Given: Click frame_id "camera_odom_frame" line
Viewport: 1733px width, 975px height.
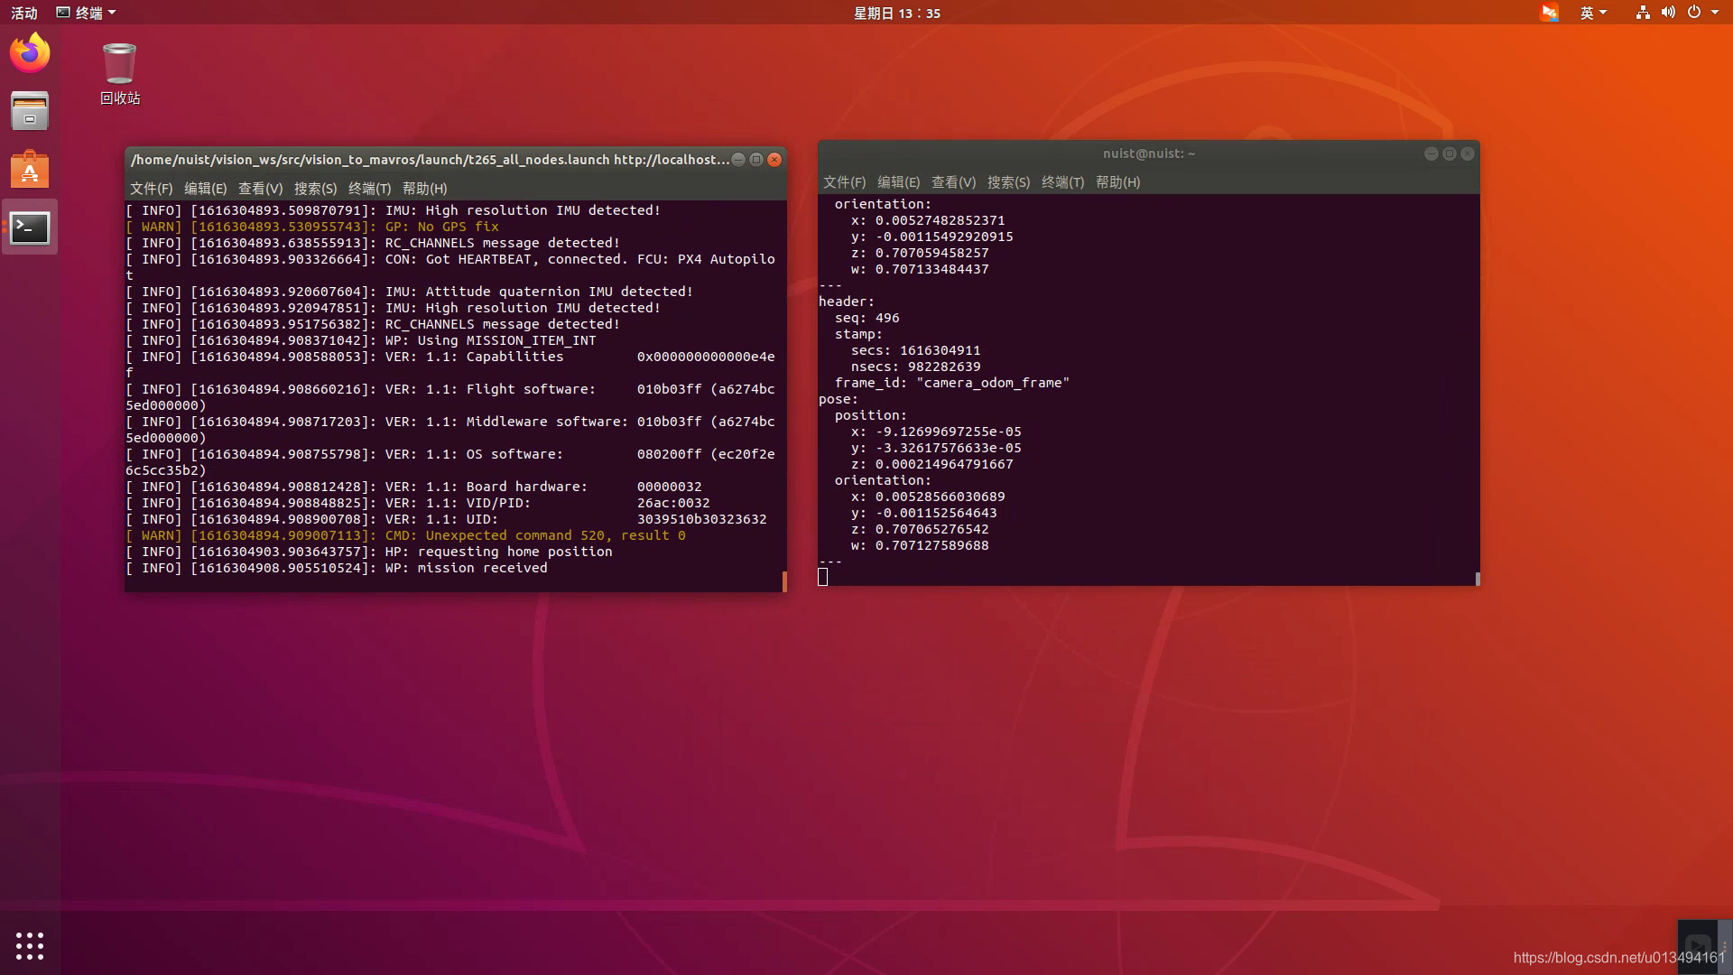Looking at the screenshot, I should click(x=952, y=383).
